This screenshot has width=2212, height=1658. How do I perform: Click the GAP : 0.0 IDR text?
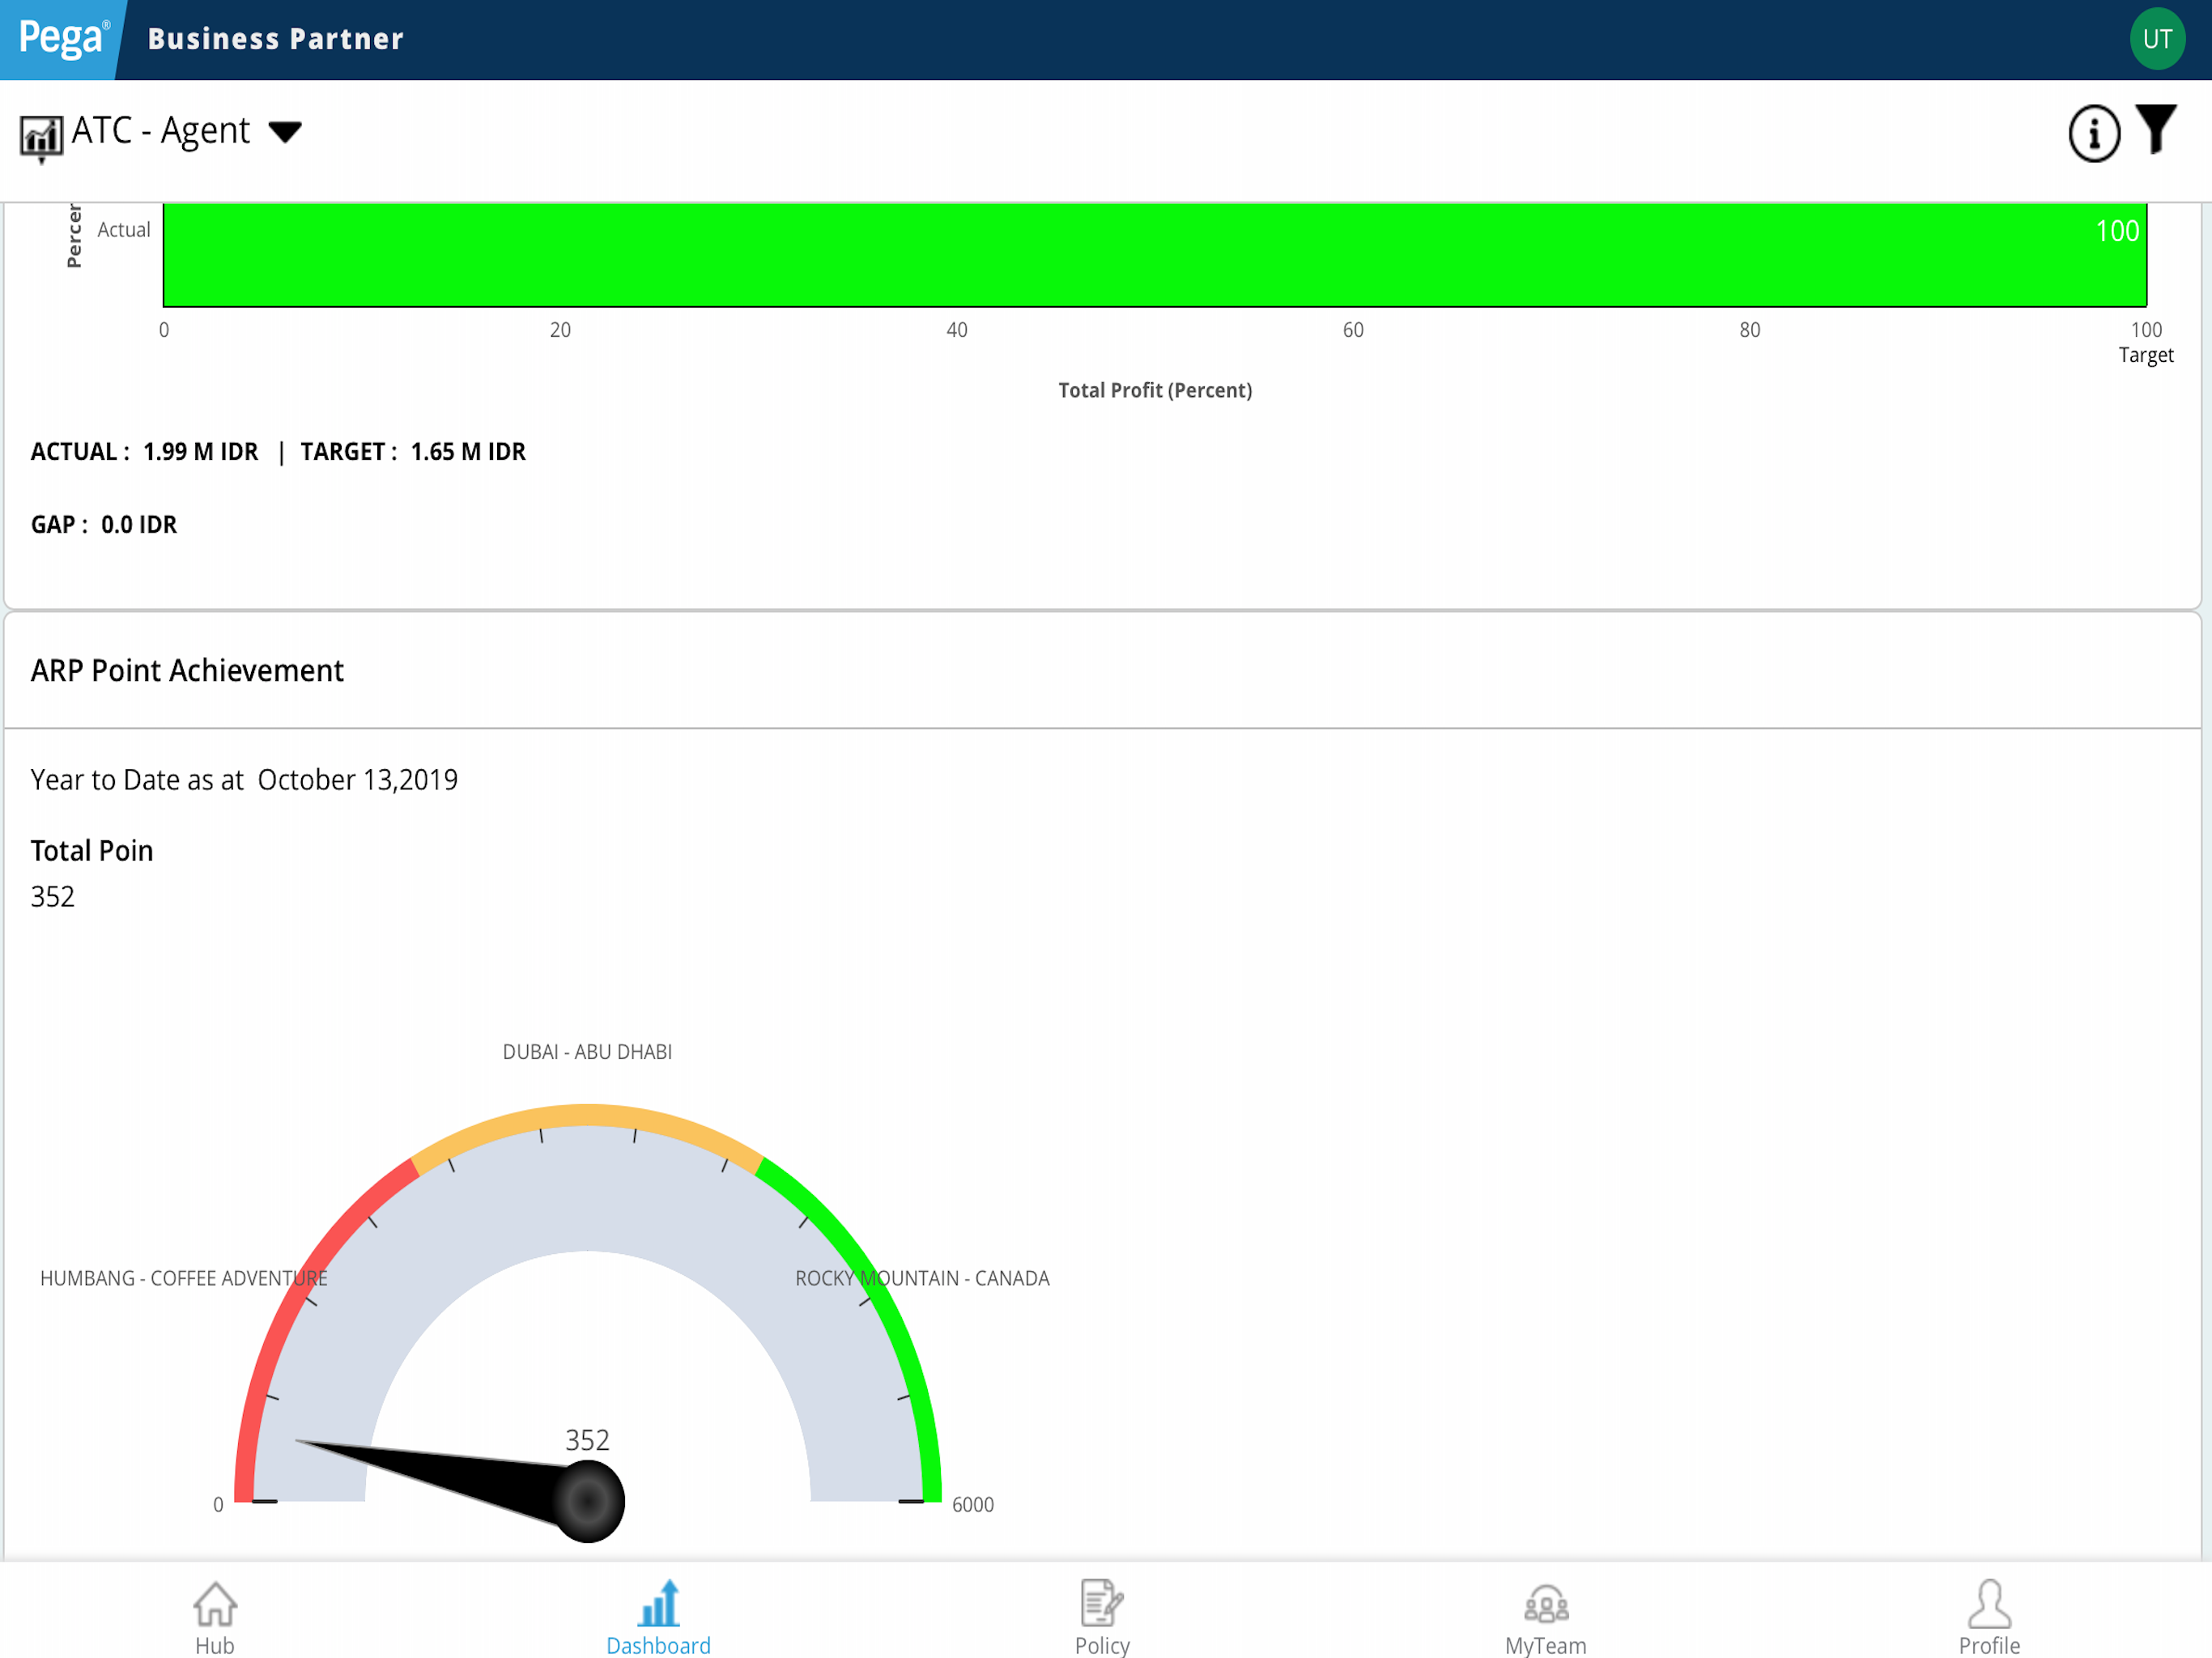(x=104, y=525)
